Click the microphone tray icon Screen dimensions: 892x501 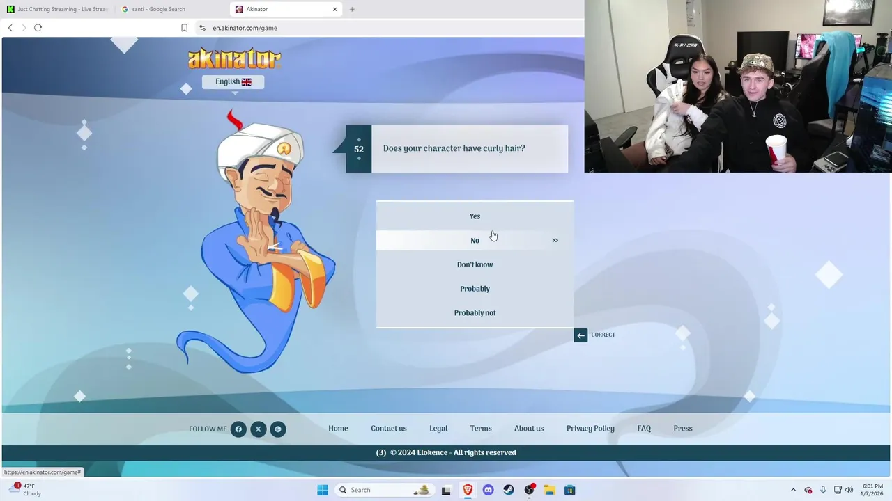(823, 490)
